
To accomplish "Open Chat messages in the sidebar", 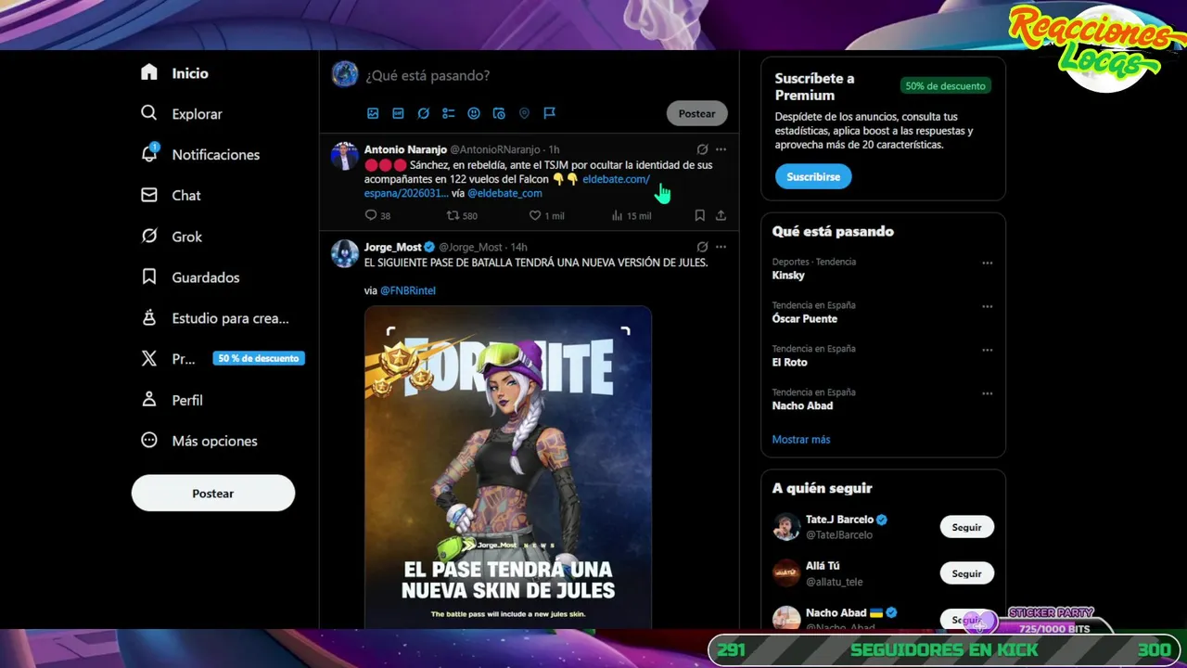I will (171, 196).
